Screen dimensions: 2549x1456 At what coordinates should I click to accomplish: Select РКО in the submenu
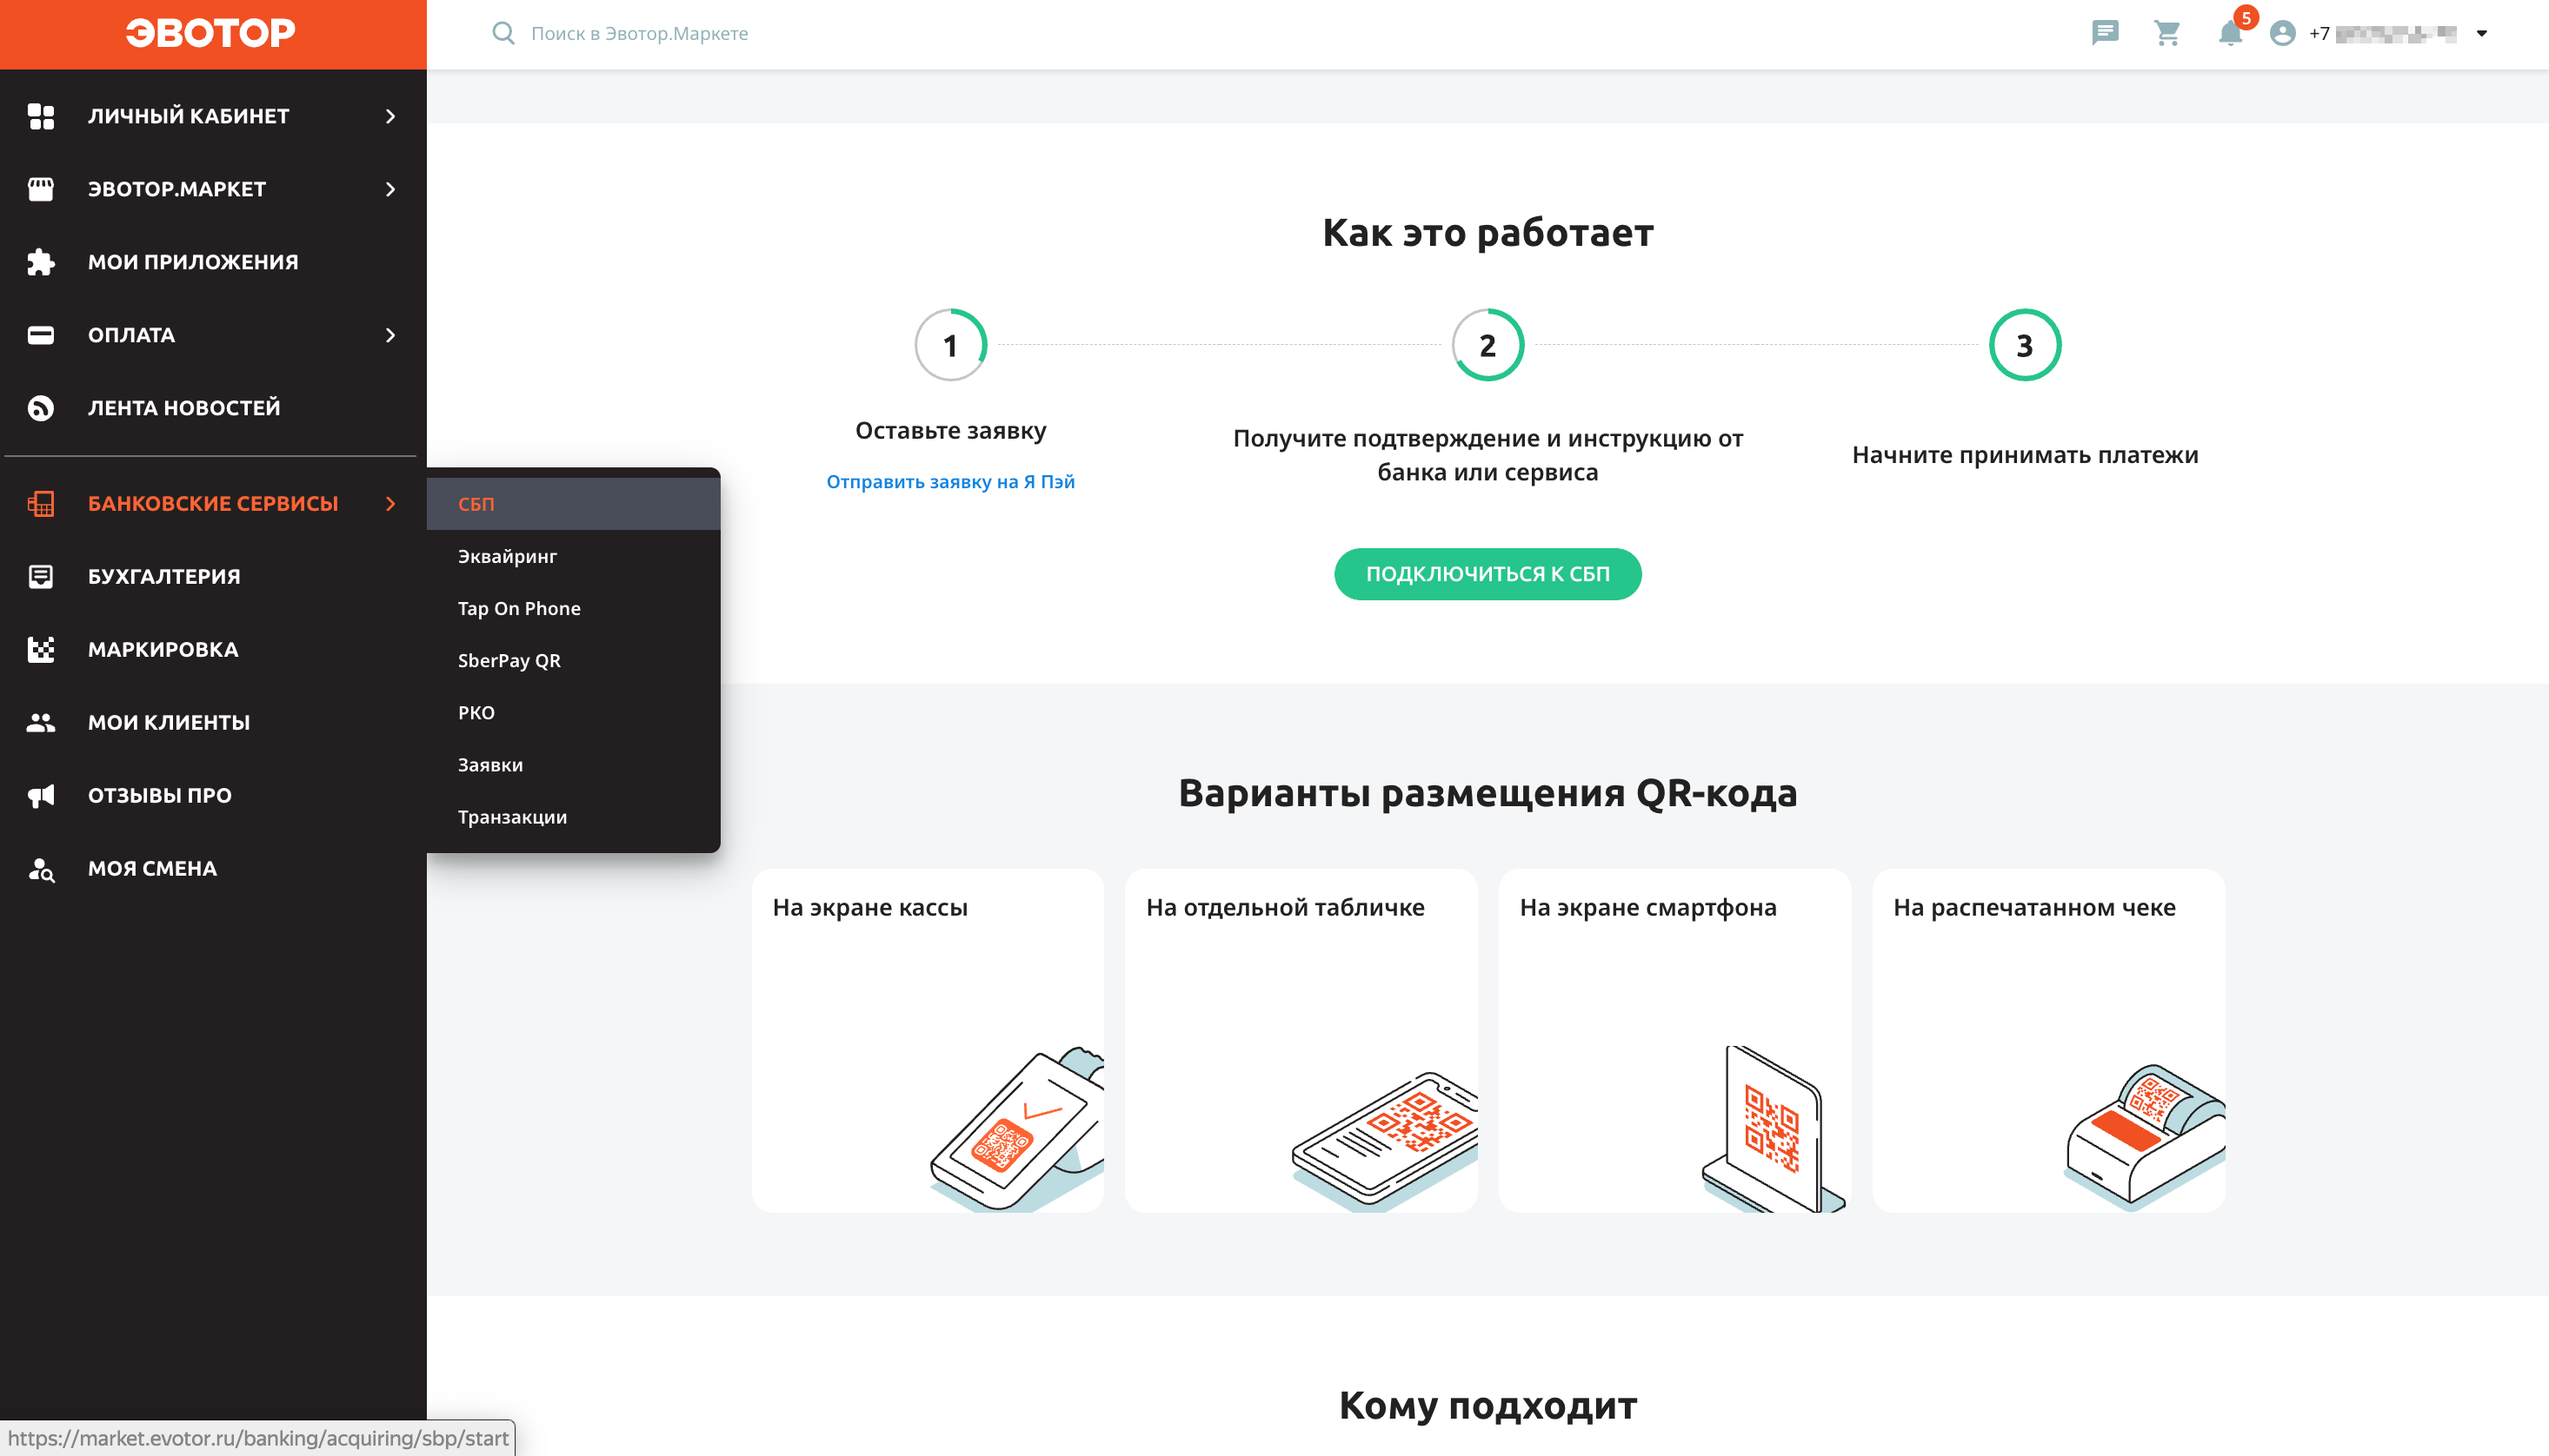(573, 713)
